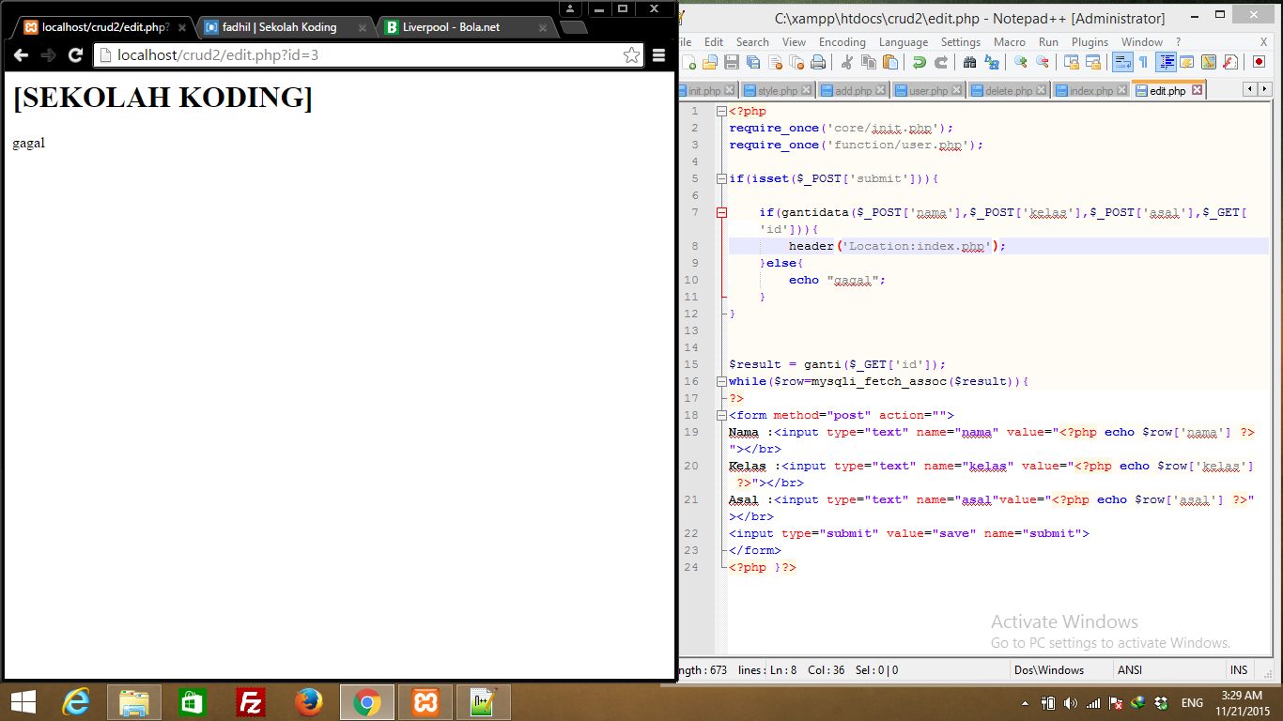Open XAMPP from the taskbar
Viewport: 1283px width, 721px height.
click(425, 702)
